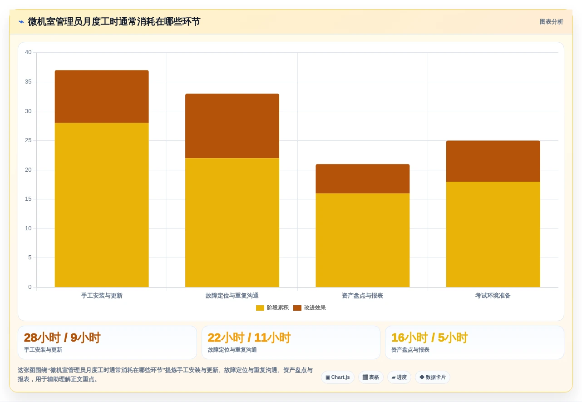Open the 16小时 / 5小时 data card

tap(474, 342)
